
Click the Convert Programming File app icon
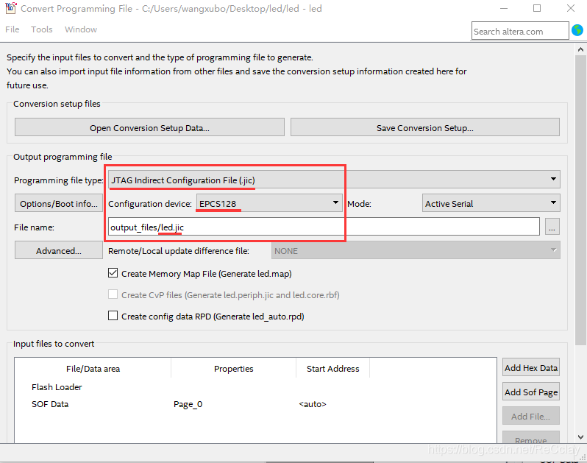[10, 8]
